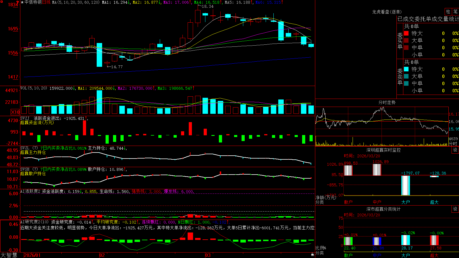Select the 龙虎看盘(逐单) panel title
This screenshot has width=459, height=258.
(x=387, y=12)
